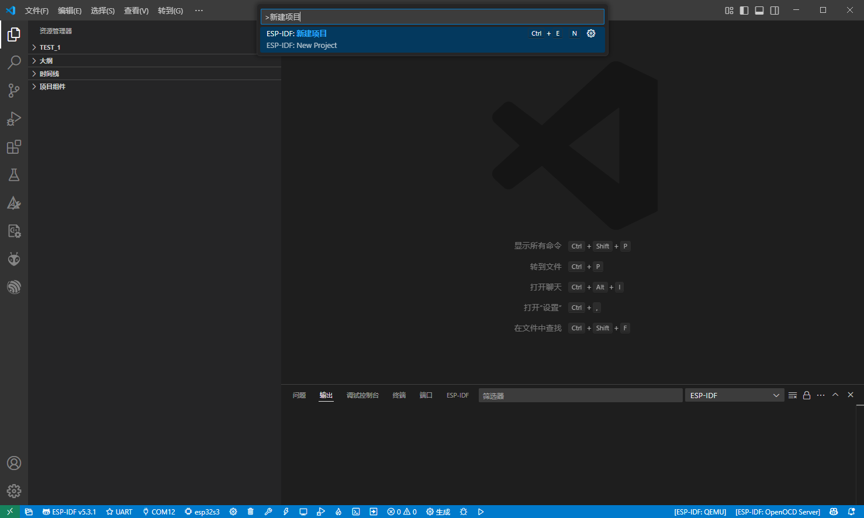Open the 编辑(E) menu

[x=70, y=11]
